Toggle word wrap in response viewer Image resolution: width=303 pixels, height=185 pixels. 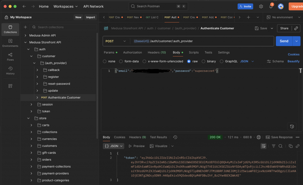(263, 146)
